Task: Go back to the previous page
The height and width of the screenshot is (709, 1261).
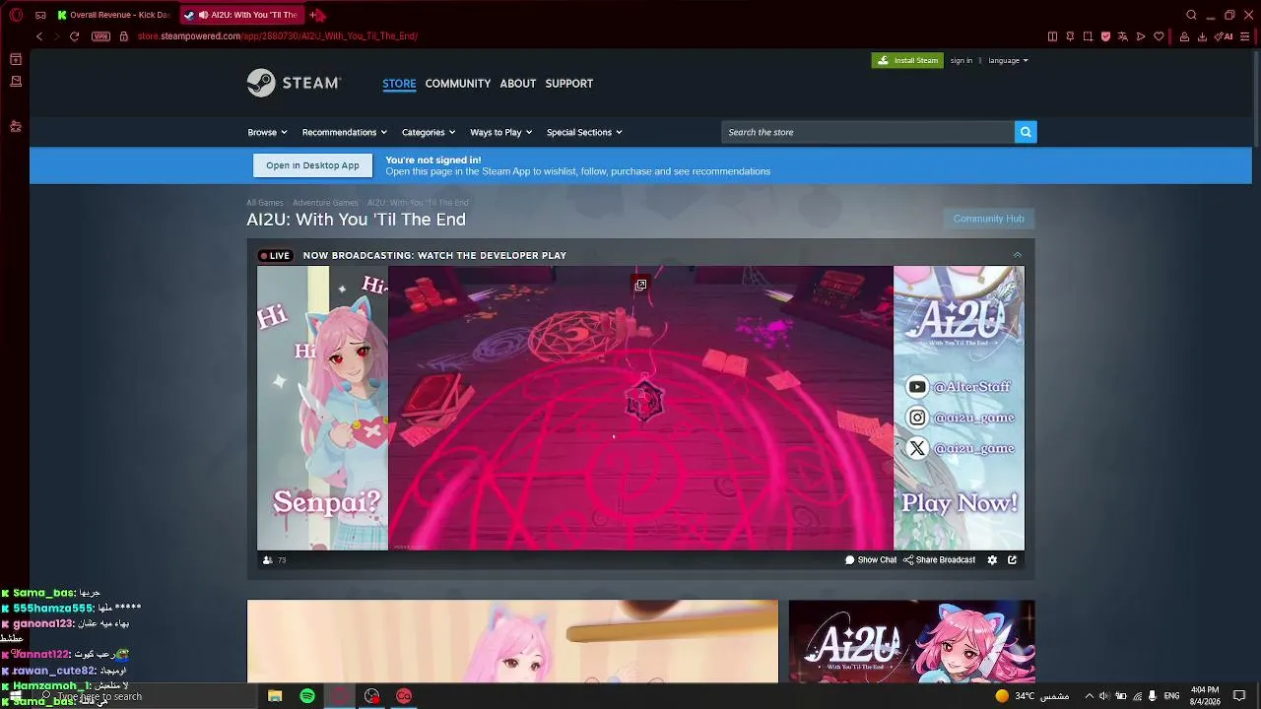Action: pyautogui.click(x=39, y=36)
